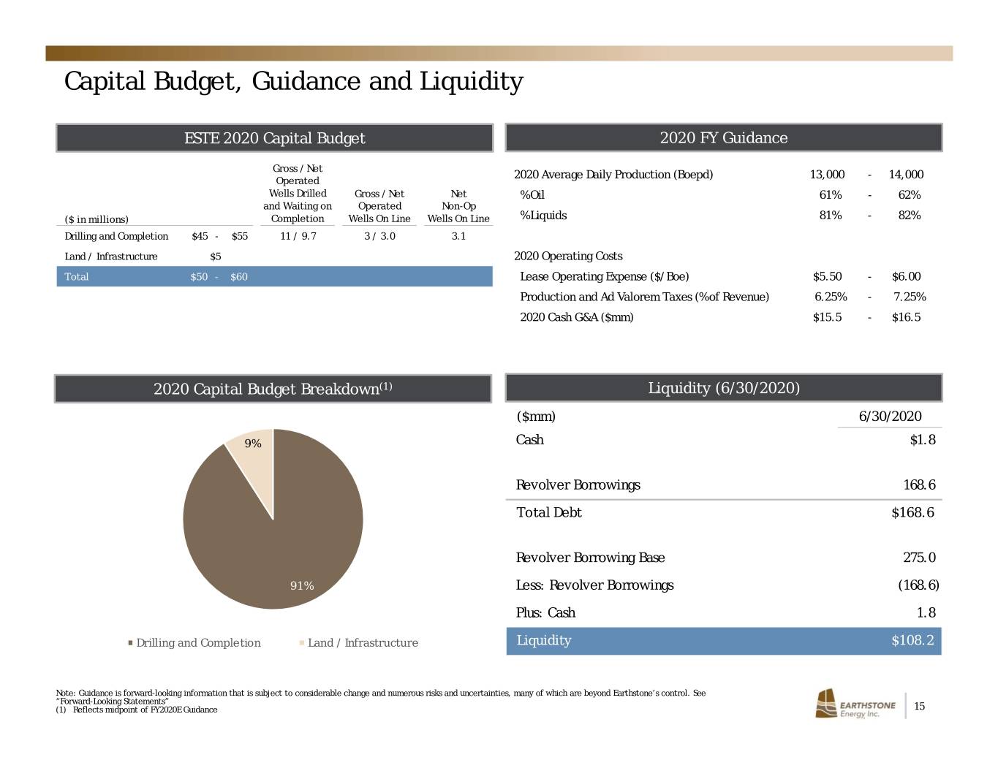Click the ESTE 2020 Capital Budget header

point(275,138)
